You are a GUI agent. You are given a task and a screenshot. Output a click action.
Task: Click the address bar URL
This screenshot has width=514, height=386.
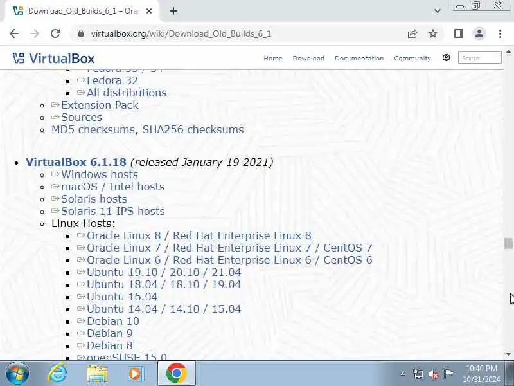181,34
